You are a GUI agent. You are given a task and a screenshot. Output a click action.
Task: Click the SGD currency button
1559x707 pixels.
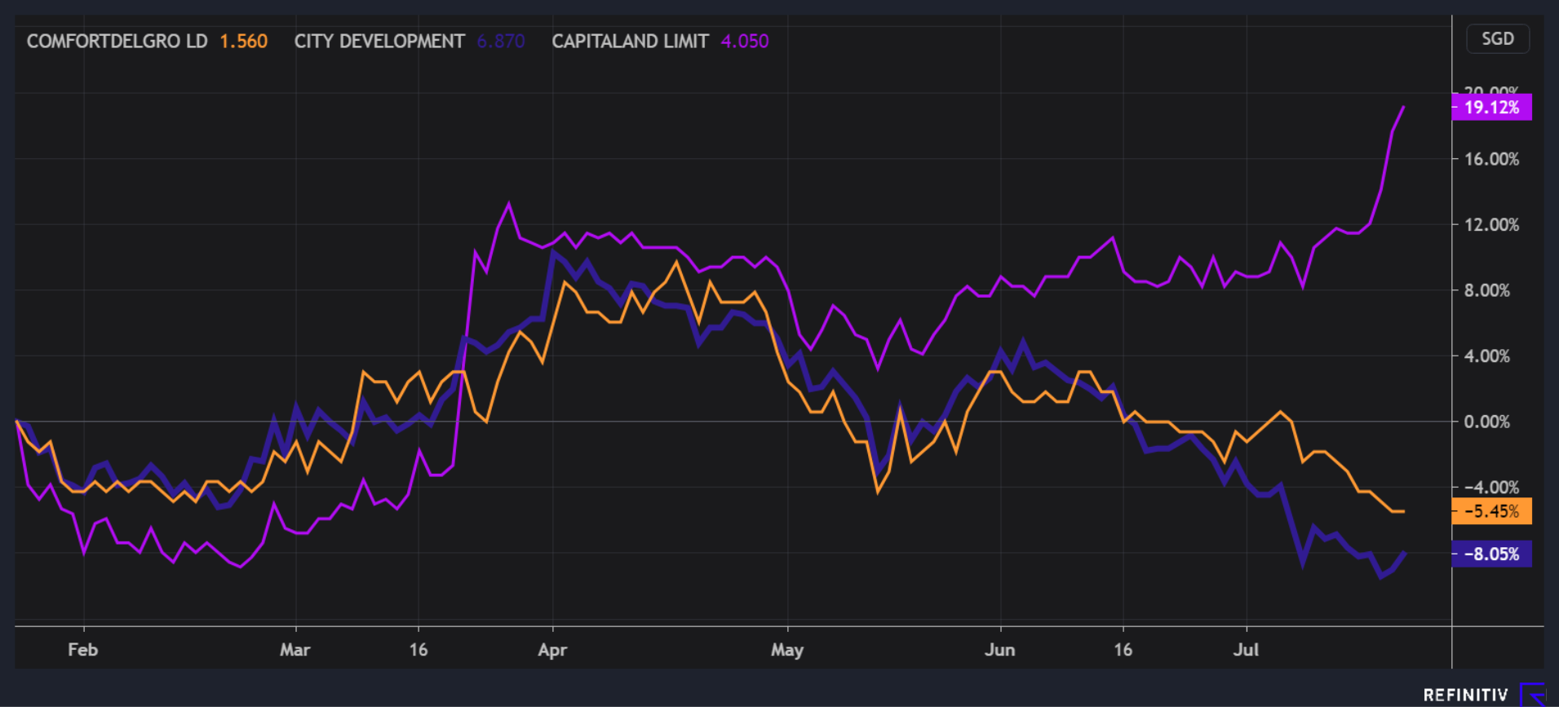tap(1497, 39)
